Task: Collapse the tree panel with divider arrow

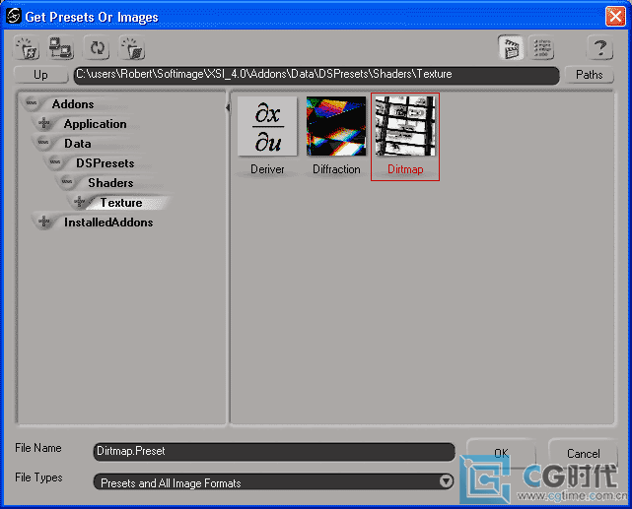Action: (229, 106)
